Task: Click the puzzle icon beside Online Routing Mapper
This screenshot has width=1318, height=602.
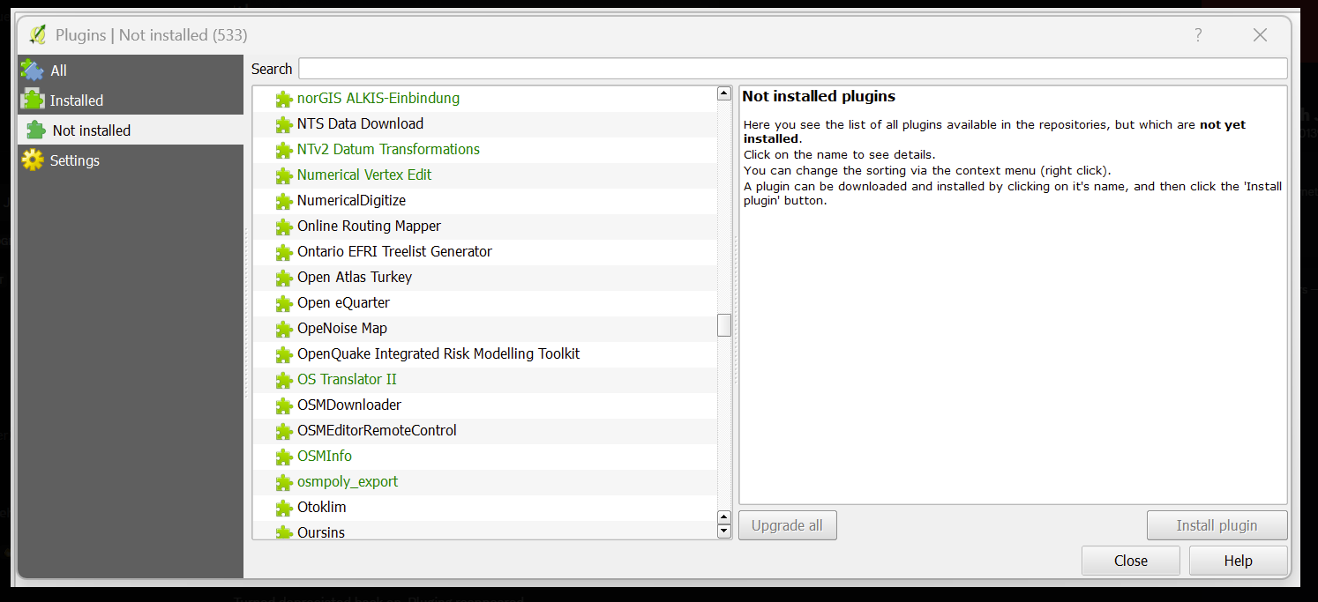Action: tap(283, 226)
